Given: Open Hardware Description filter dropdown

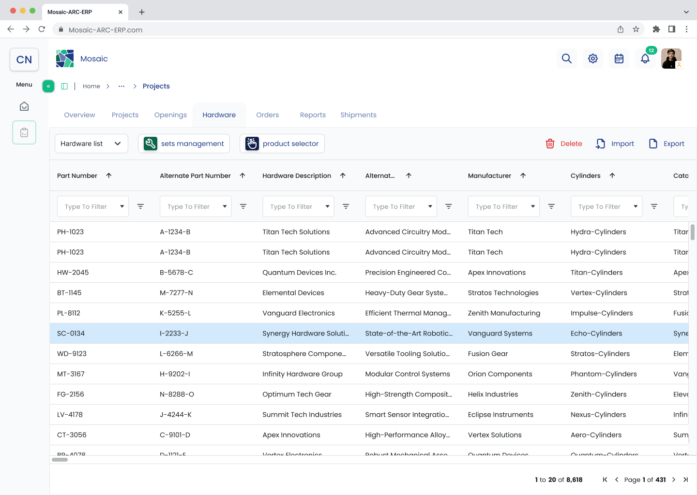Looking at the screenshot, I should coord(298,206).
